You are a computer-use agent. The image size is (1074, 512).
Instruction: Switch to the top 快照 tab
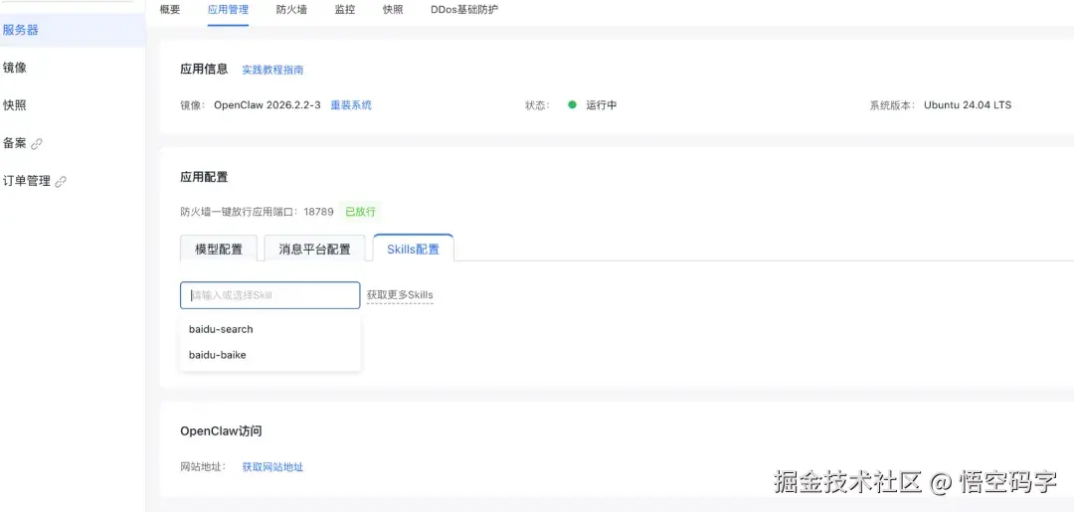pos(393,10)
